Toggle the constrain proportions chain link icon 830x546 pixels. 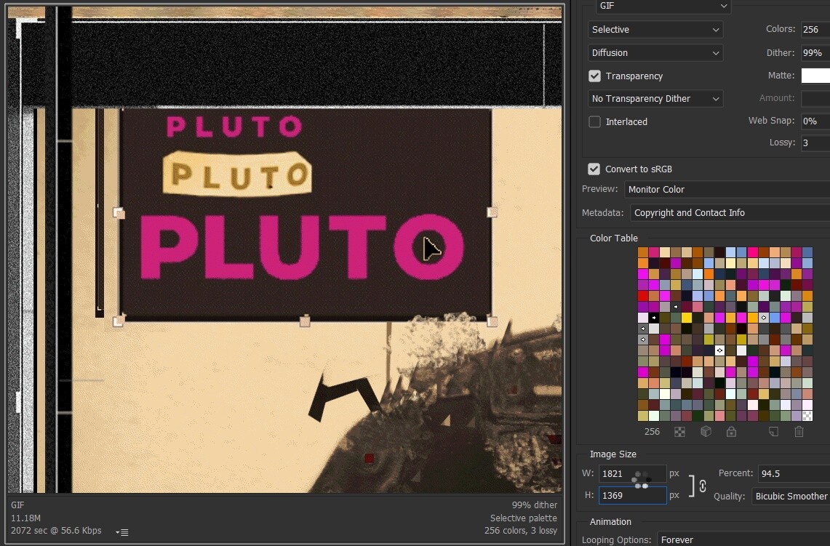click(x=703, y=486)
